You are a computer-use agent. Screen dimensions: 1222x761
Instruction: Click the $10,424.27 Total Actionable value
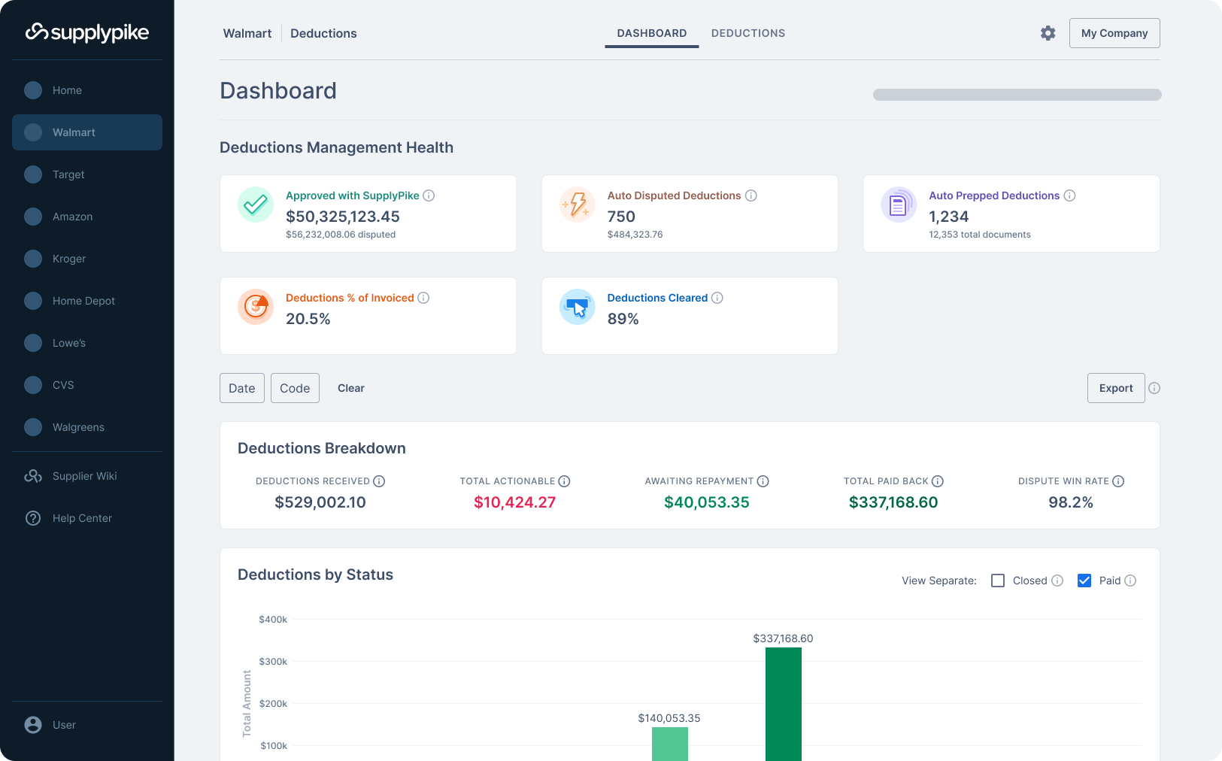click(x=514, y=502)
